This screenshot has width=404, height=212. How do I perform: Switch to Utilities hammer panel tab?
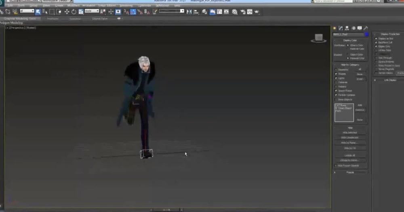point(366,28)
